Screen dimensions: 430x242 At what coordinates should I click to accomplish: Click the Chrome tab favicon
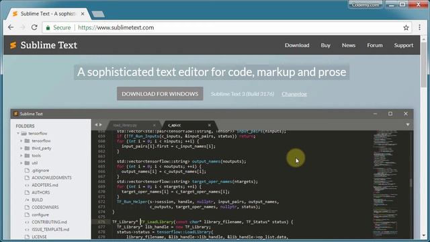15,13
